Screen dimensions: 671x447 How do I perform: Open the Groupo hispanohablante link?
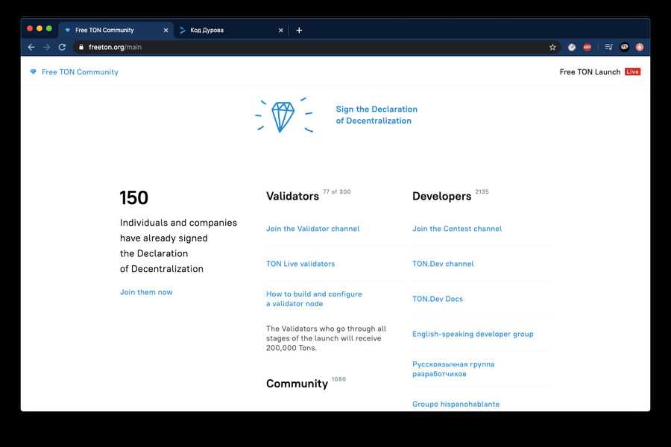[x=456, y=404]
